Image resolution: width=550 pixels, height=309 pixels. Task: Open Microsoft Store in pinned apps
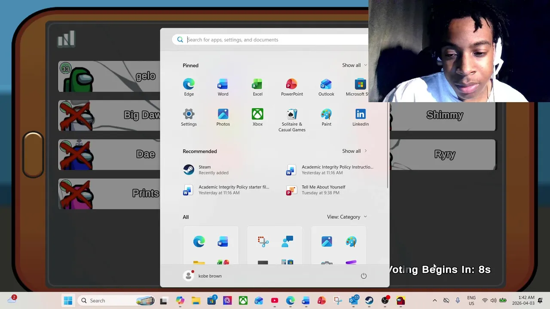357,88
